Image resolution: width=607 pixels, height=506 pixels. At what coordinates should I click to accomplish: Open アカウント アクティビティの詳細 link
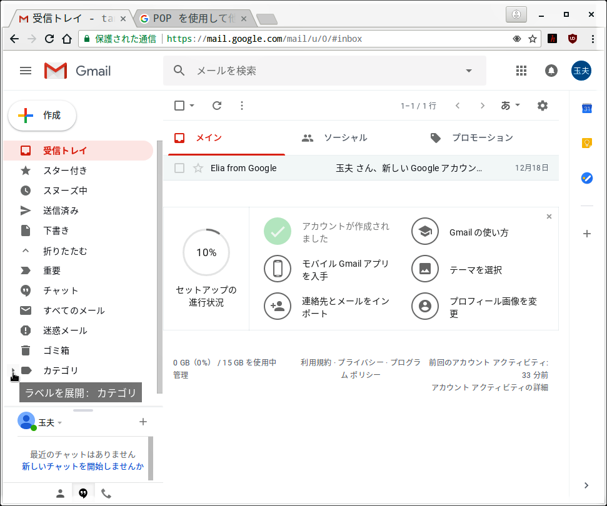coord(489,387)
